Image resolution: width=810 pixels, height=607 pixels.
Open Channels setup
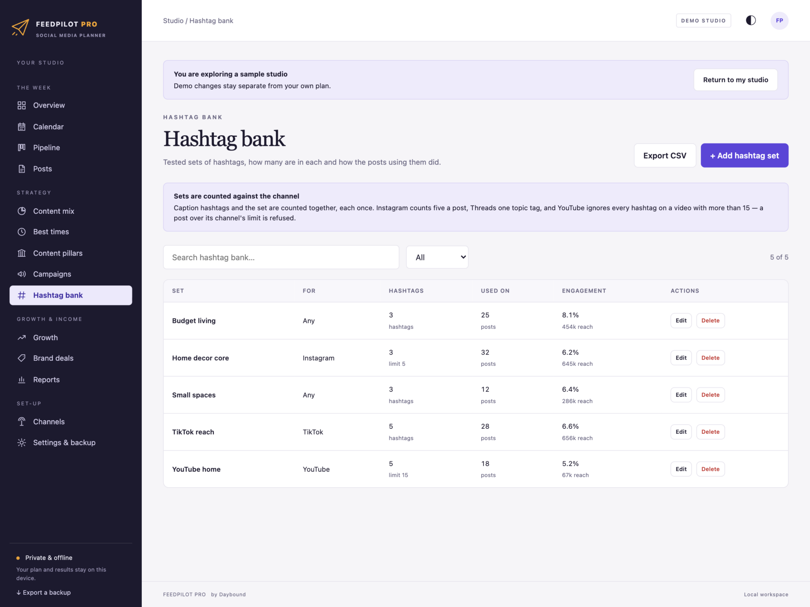coord(71,422)
